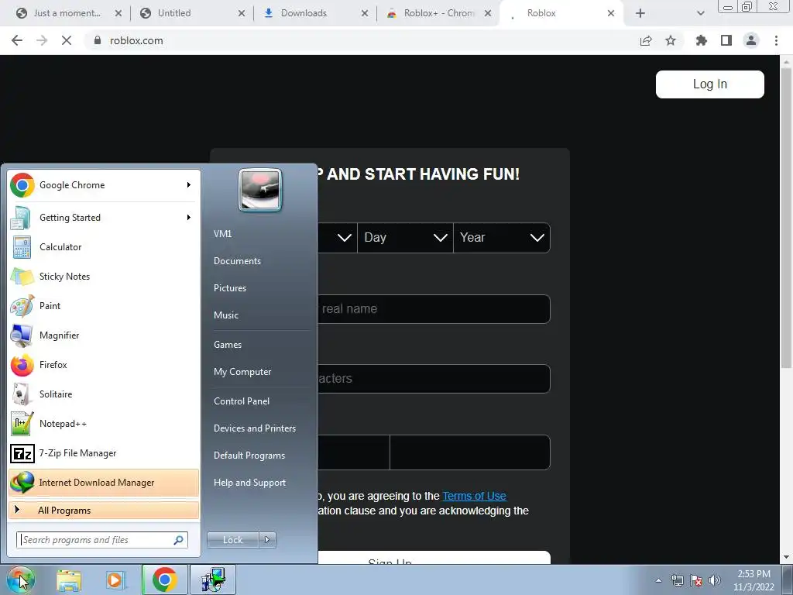The image size is (793, 595).
Task: Open Control Panel
Action: point(242,401)
